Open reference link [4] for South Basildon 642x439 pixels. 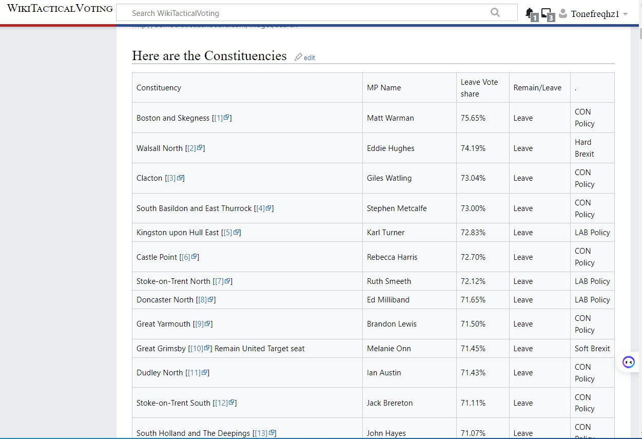coord(264,208)
